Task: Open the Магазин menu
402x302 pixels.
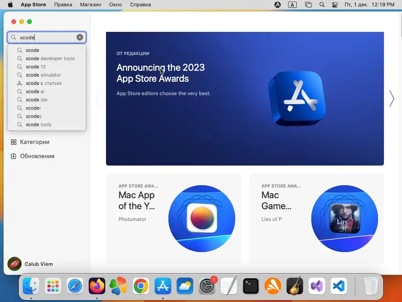Action: [91, 5]
